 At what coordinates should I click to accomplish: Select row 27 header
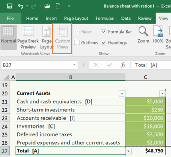(x=5, y=151)
